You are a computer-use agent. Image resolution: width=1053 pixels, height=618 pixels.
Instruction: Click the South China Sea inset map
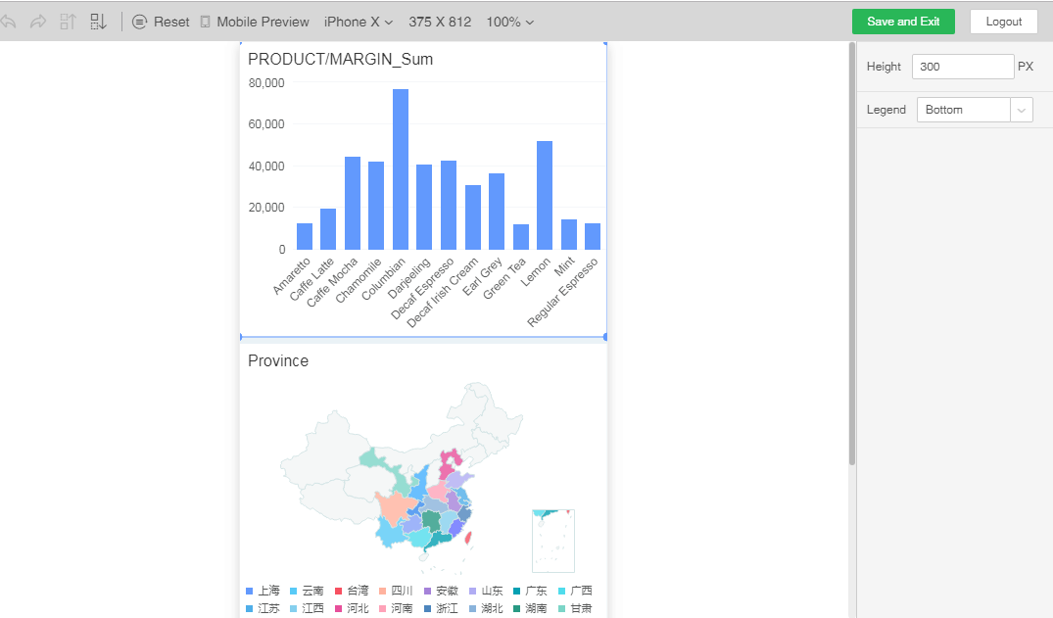pos(553,541)
